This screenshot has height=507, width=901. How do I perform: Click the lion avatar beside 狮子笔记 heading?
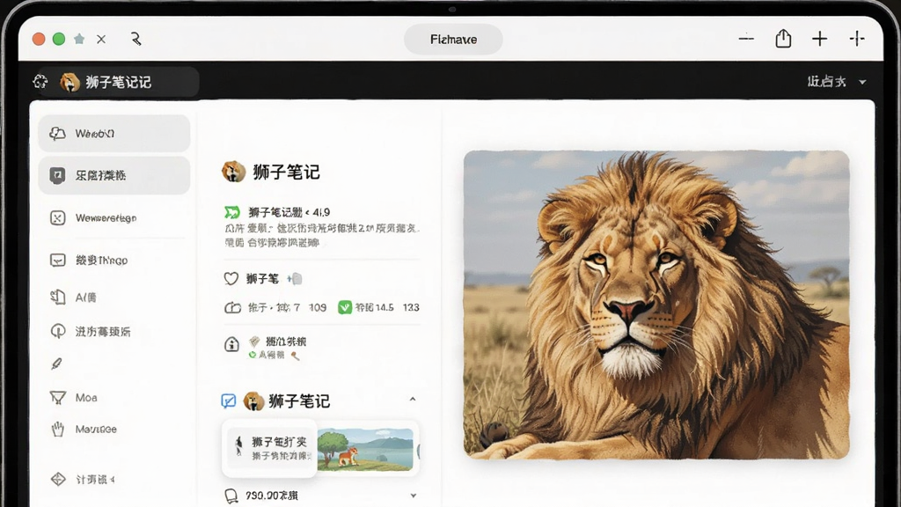tap(233, 172)
